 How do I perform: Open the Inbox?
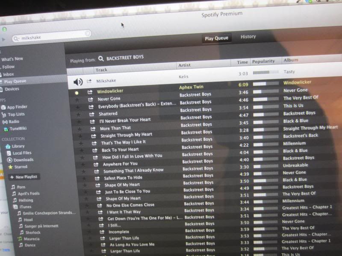[x=7, y=74]
